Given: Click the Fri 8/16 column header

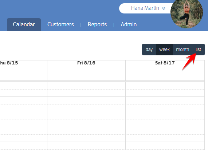Looking at the screenshot, I should [86, 63].
